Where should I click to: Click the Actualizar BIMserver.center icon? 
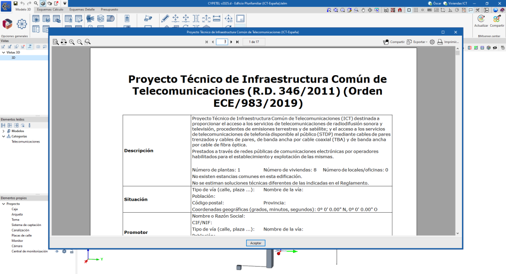pyautogui.click(x=481, y=21)
